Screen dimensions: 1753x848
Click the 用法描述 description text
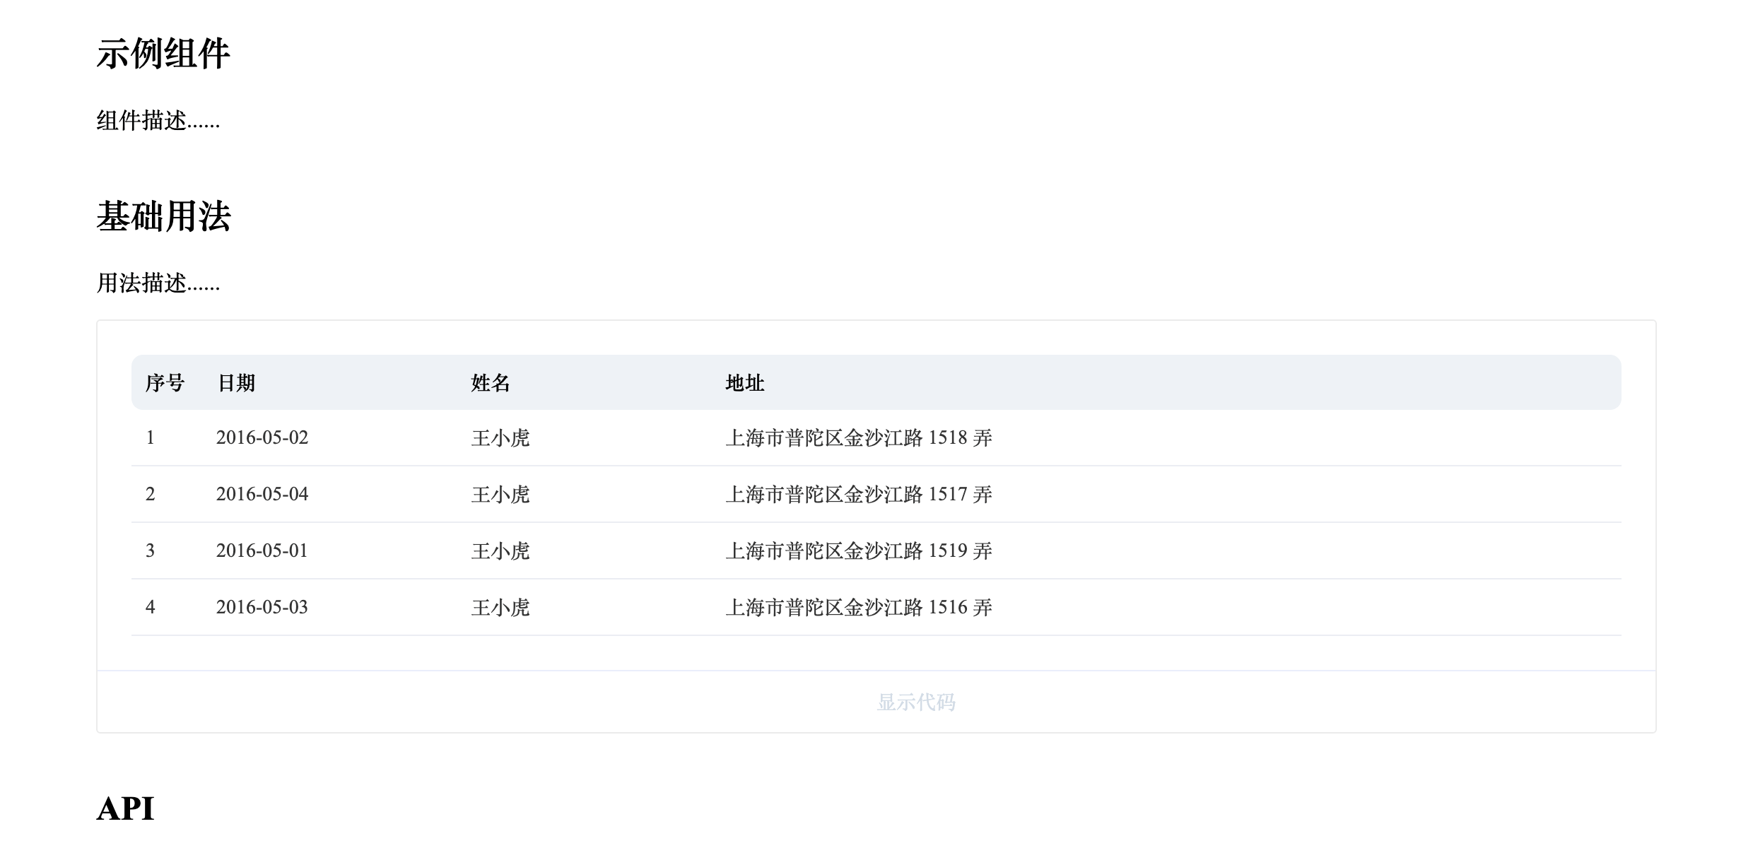(157, 285)
